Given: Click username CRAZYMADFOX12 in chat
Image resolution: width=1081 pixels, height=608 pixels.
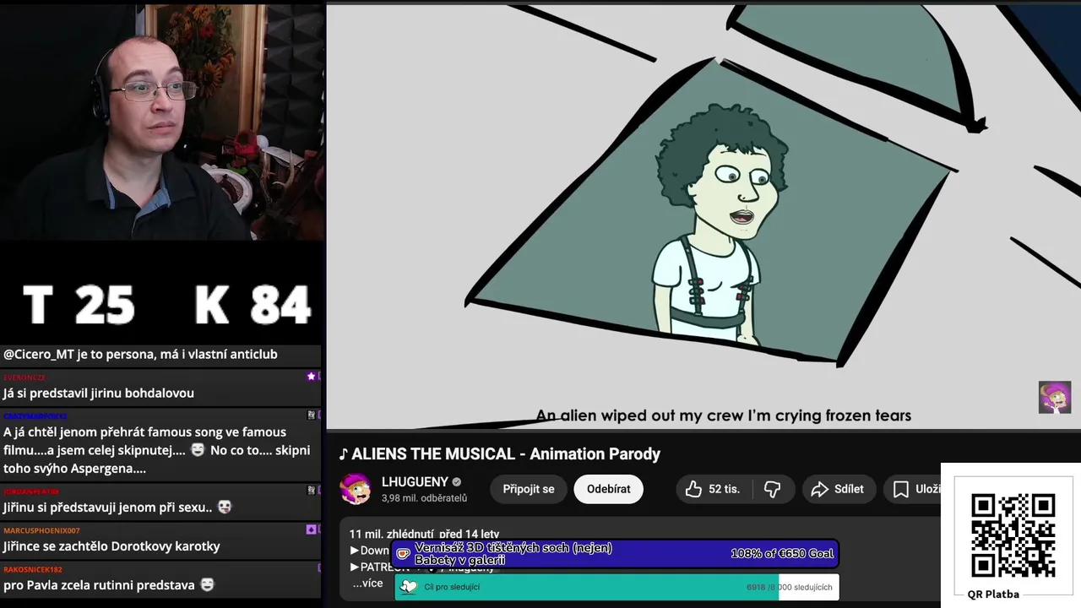Looking at the screenshot, I should coord(35,416).
